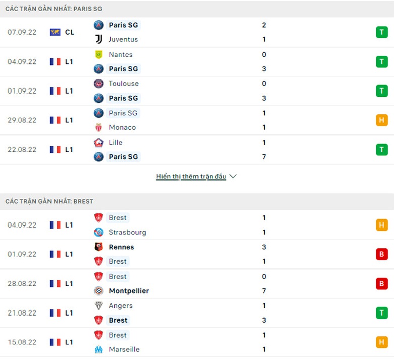
Task: Open 'Hiển thị thêm trận đấu' link
Action: click(x=191, y=177)
